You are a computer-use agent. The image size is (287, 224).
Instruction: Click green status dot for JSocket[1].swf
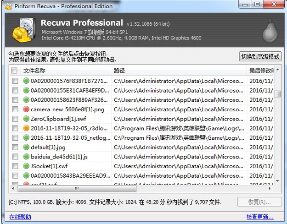click(x=26, y=166)
